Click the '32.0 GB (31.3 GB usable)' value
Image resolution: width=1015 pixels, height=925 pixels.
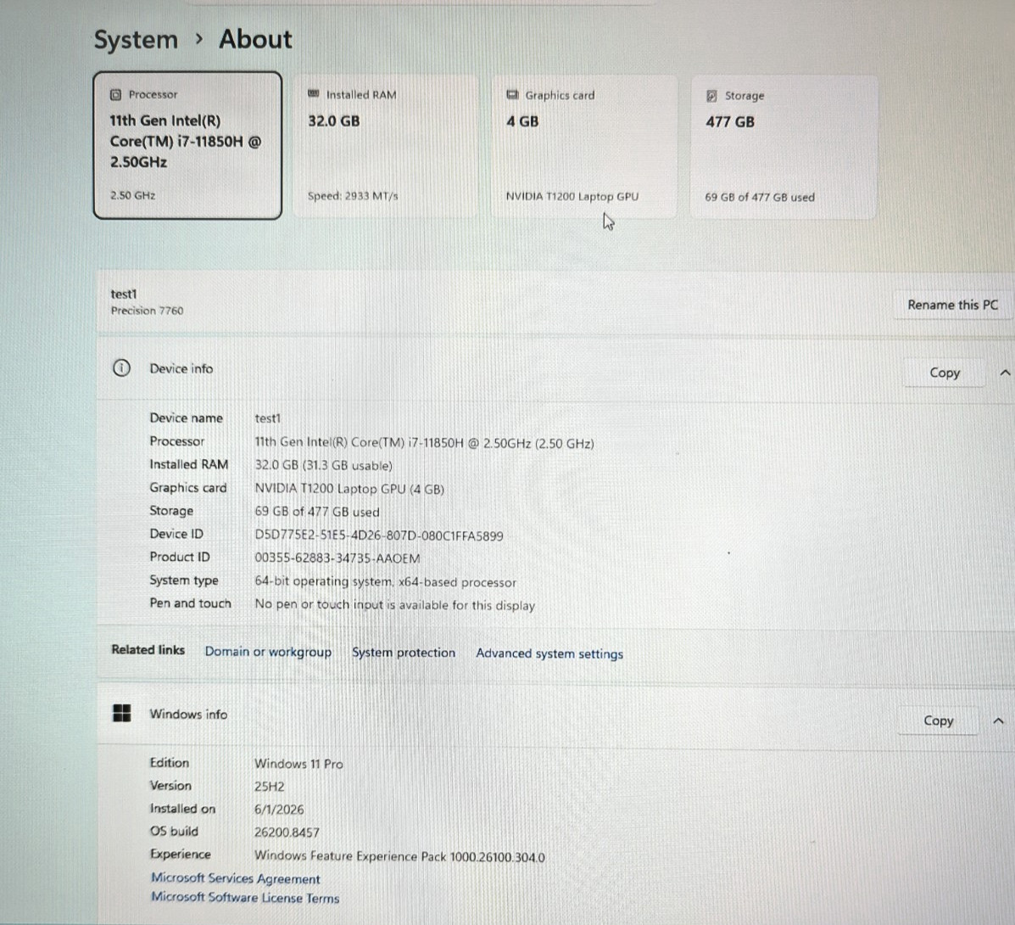click(x=324, y=465)
